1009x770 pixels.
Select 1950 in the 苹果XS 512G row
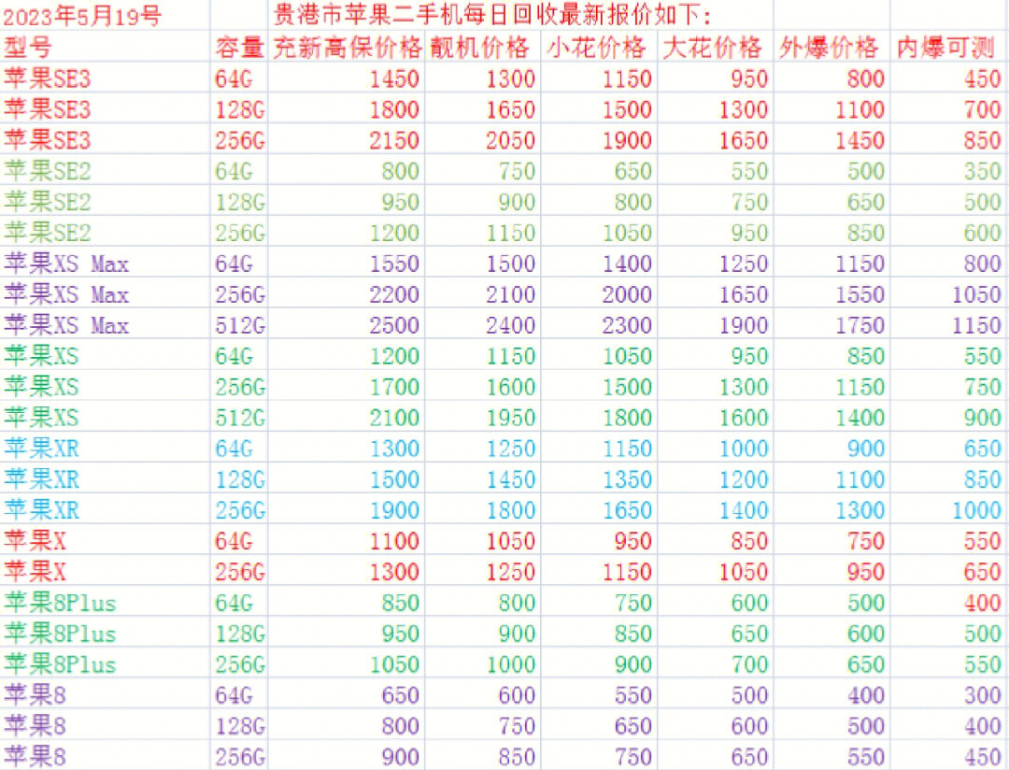pyautogui.click(x=510, y=418)
